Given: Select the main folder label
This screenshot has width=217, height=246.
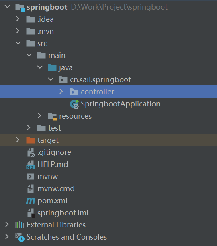Looking at the screenshot, I should (57, 56).
